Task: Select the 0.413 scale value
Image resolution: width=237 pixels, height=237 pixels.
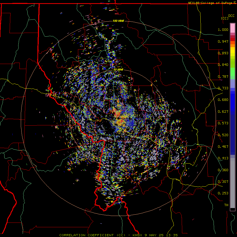Action: (223, 158)
